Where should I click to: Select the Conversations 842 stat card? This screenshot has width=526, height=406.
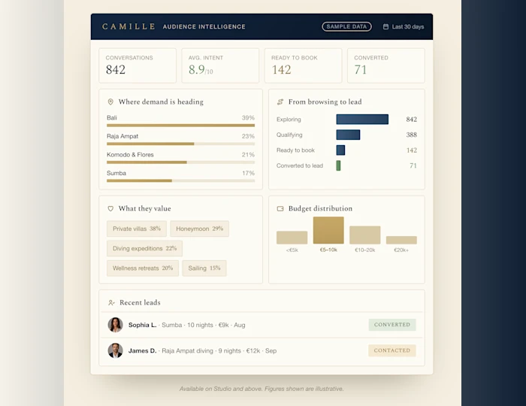click(138, 65)
